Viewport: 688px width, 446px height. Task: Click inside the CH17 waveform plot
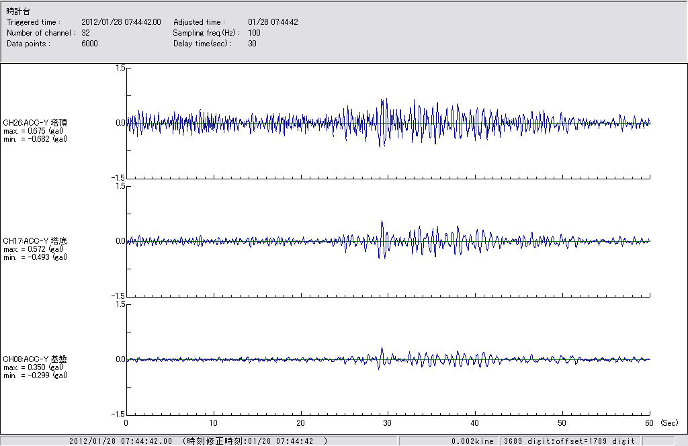[388, 241]
